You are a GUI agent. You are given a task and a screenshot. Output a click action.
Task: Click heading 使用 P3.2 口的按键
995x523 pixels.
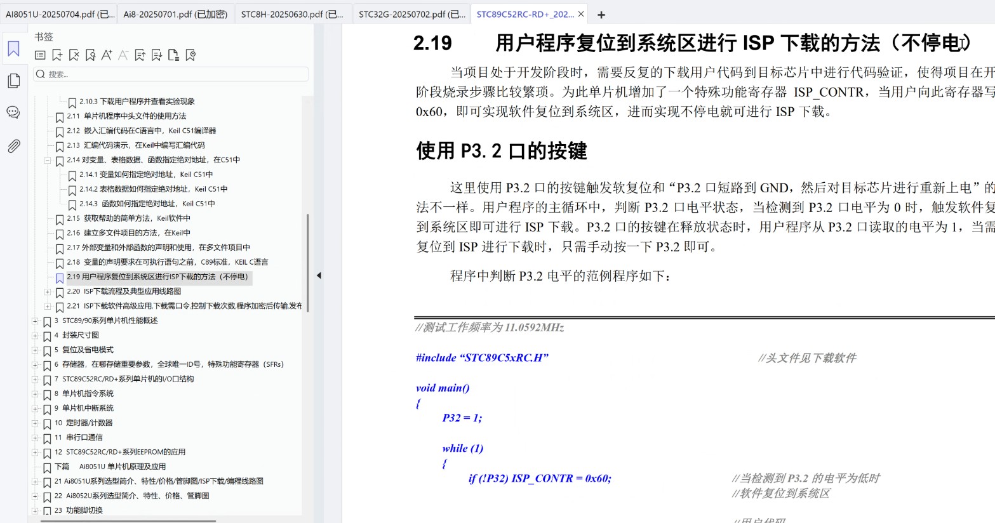click(502, 151)
